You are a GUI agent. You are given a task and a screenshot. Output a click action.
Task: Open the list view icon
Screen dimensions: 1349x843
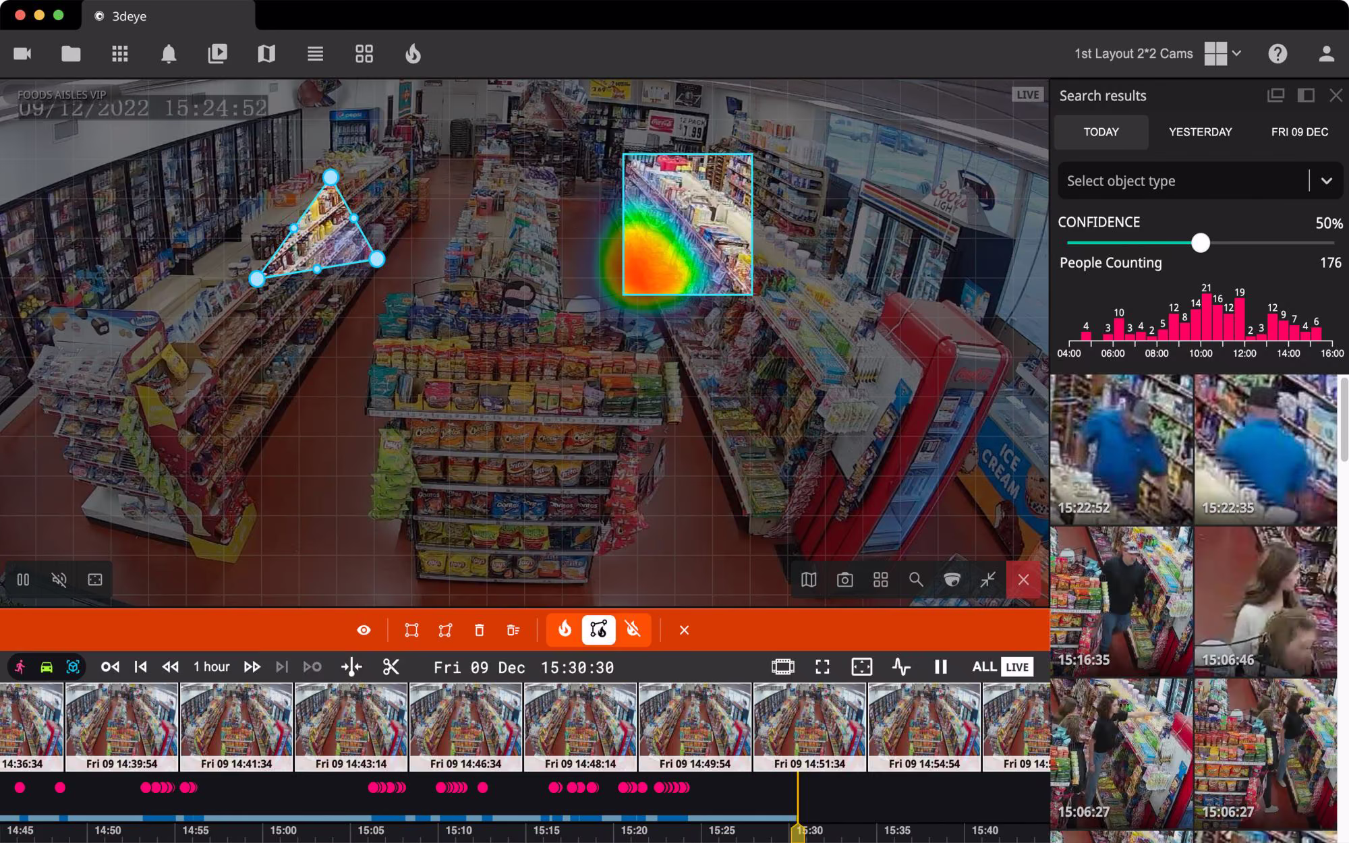click(x=315, y=53)
